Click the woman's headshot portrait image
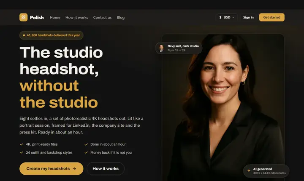This screenshot has width=304, height=181. tap(223, 108)
